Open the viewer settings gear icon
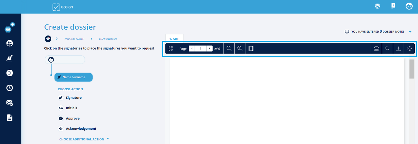The image size is (418, 144). click(409, 49)
